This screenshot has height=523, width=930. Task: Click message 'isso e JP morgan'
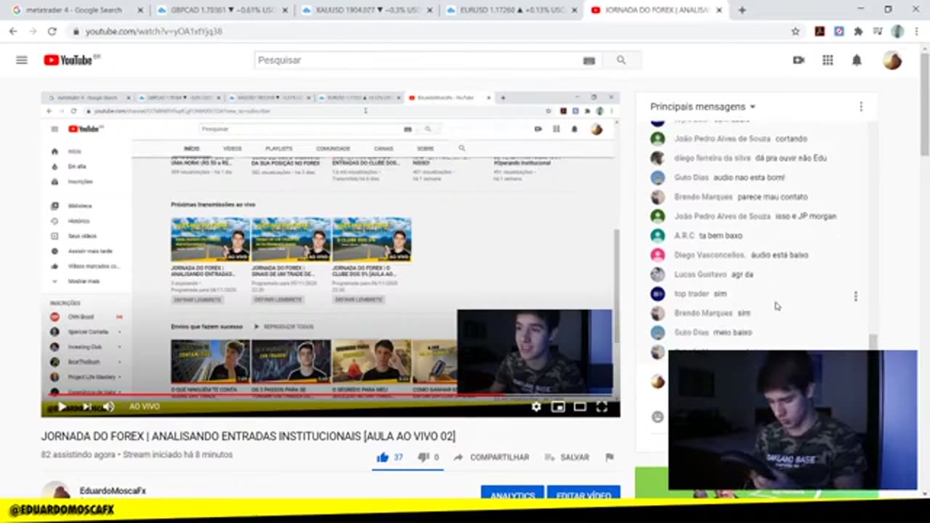click(806, 216)
